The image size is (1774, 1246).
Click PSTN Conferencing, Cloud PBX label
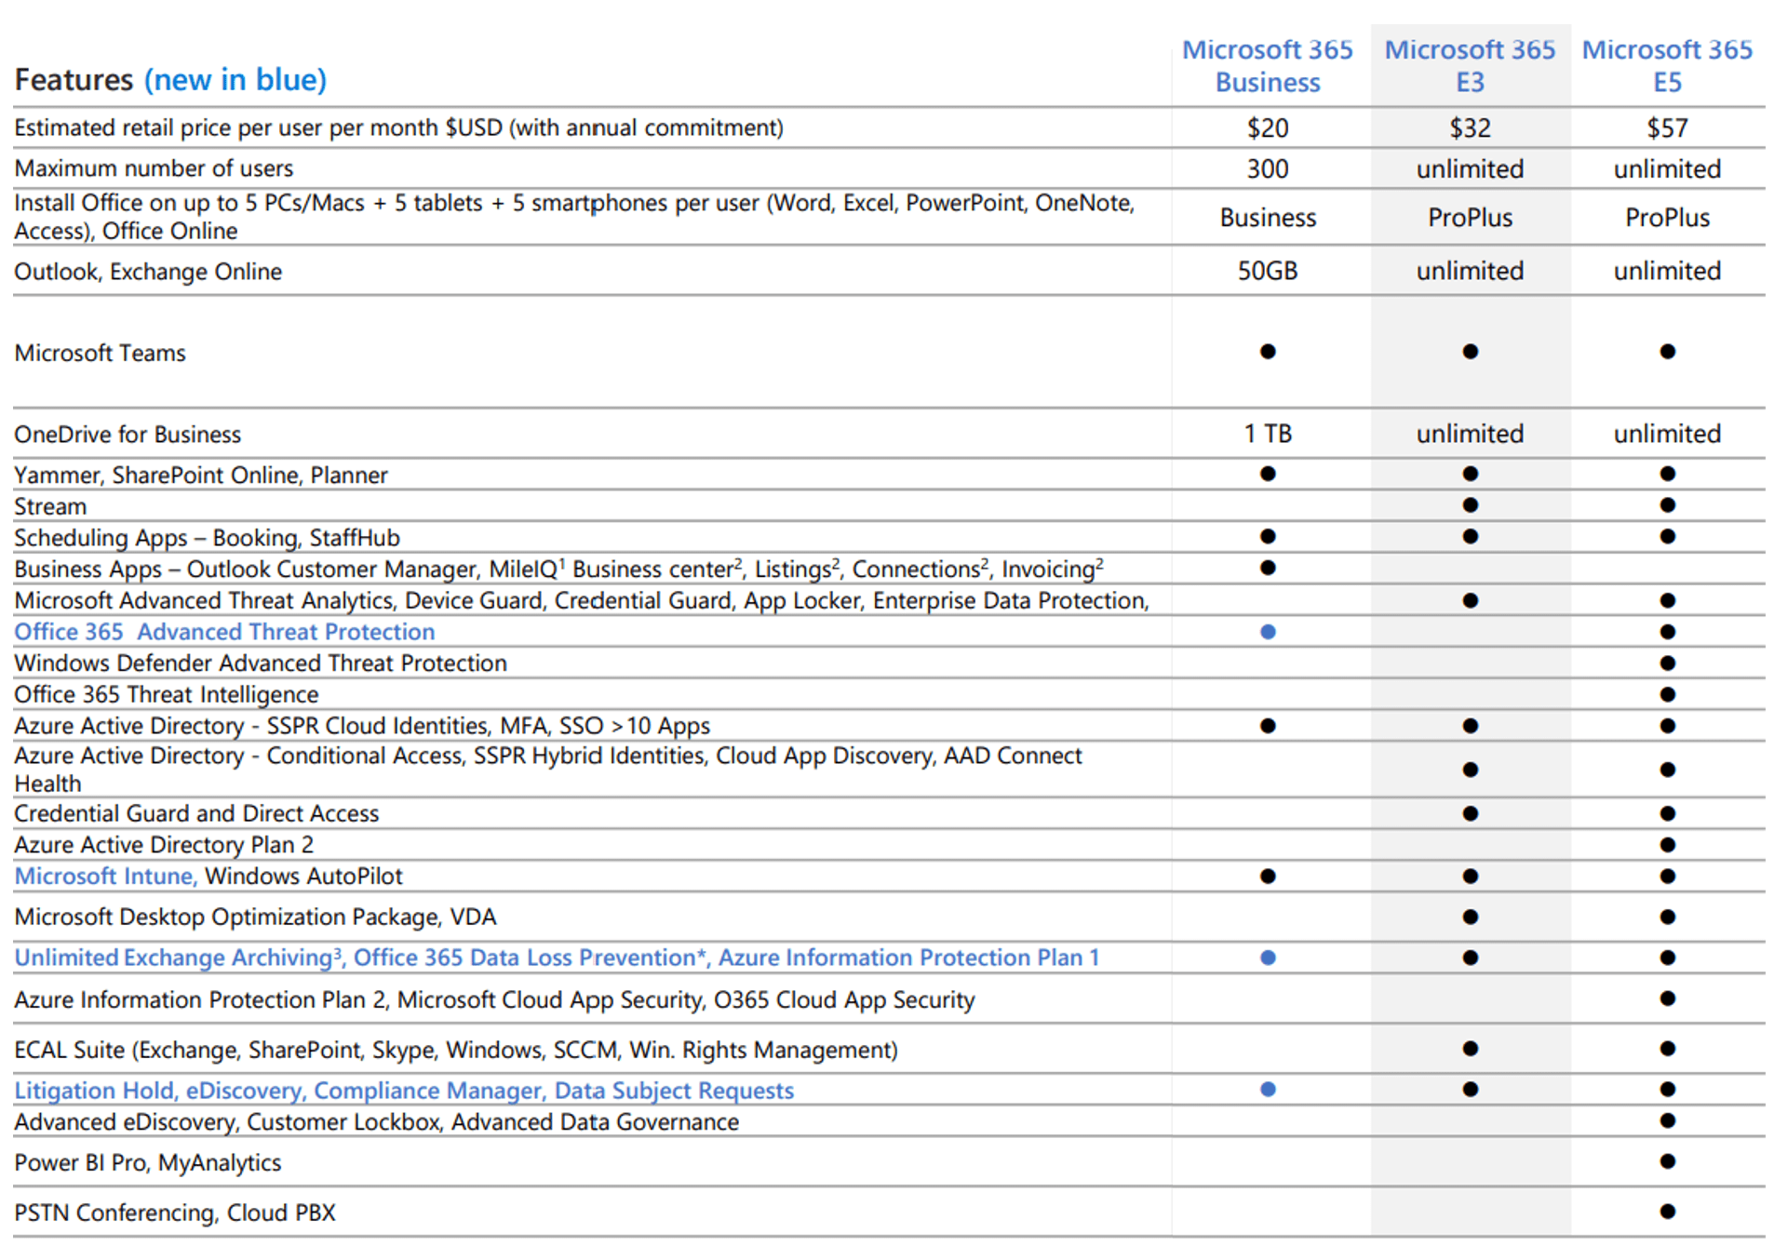point(175,1213)
